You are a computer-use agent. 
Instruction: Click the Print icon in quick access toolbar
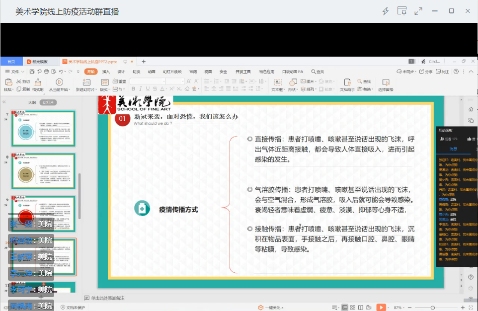point(46,72)
